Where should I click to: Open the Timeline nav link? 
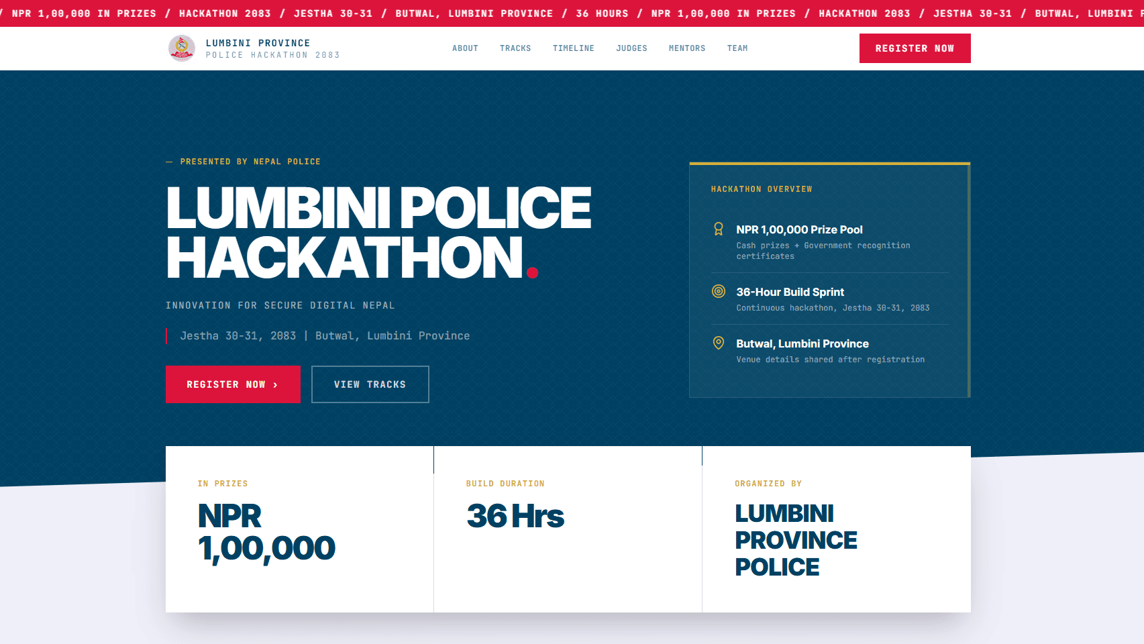click(574, 48)
